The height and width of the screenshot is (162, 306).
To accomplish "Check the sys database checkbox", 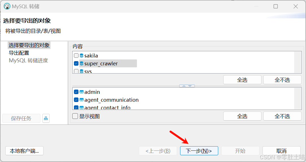I will tap(76, 71).
